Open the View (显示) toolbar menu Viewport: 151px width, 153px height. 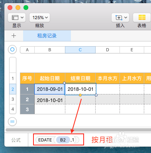(x=17, y=18)
